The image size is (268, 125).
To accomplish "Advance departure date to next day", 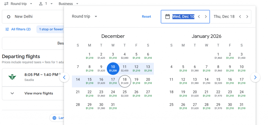I will pos(206,16).
